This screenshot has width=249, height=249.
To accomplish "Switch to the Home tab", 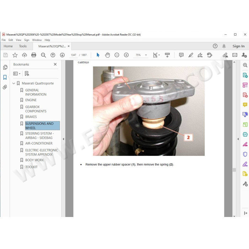I will click(8, 46).
